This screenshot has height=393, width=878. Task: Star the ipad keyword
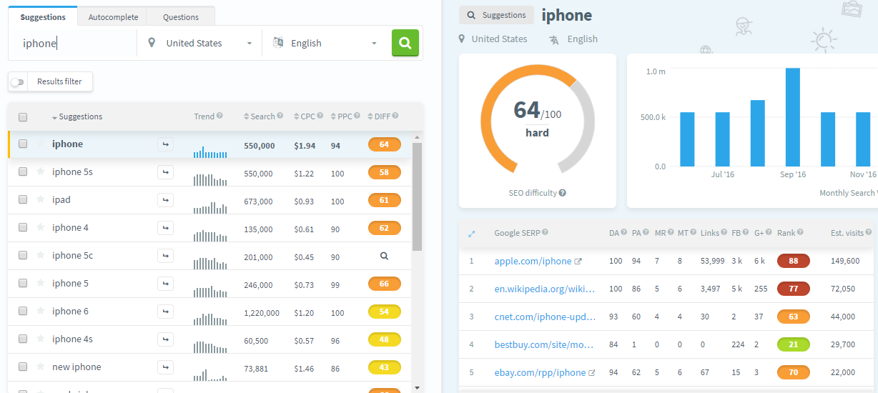(41, 199)
